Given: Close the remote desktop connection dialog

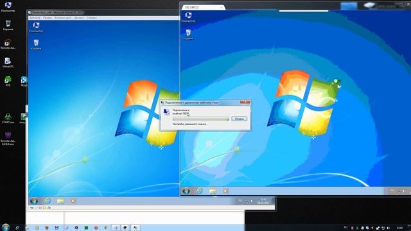Looking at the screenshot, I should tap(245, 103).
